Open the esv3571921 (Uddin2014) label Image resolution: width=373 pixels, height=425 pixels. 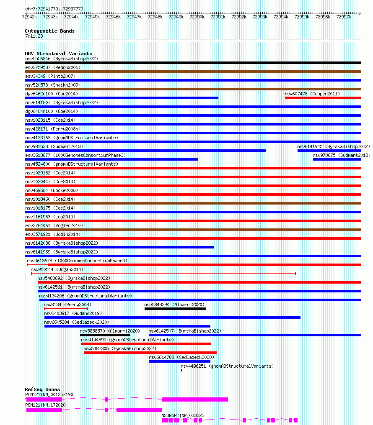(53, 234)
